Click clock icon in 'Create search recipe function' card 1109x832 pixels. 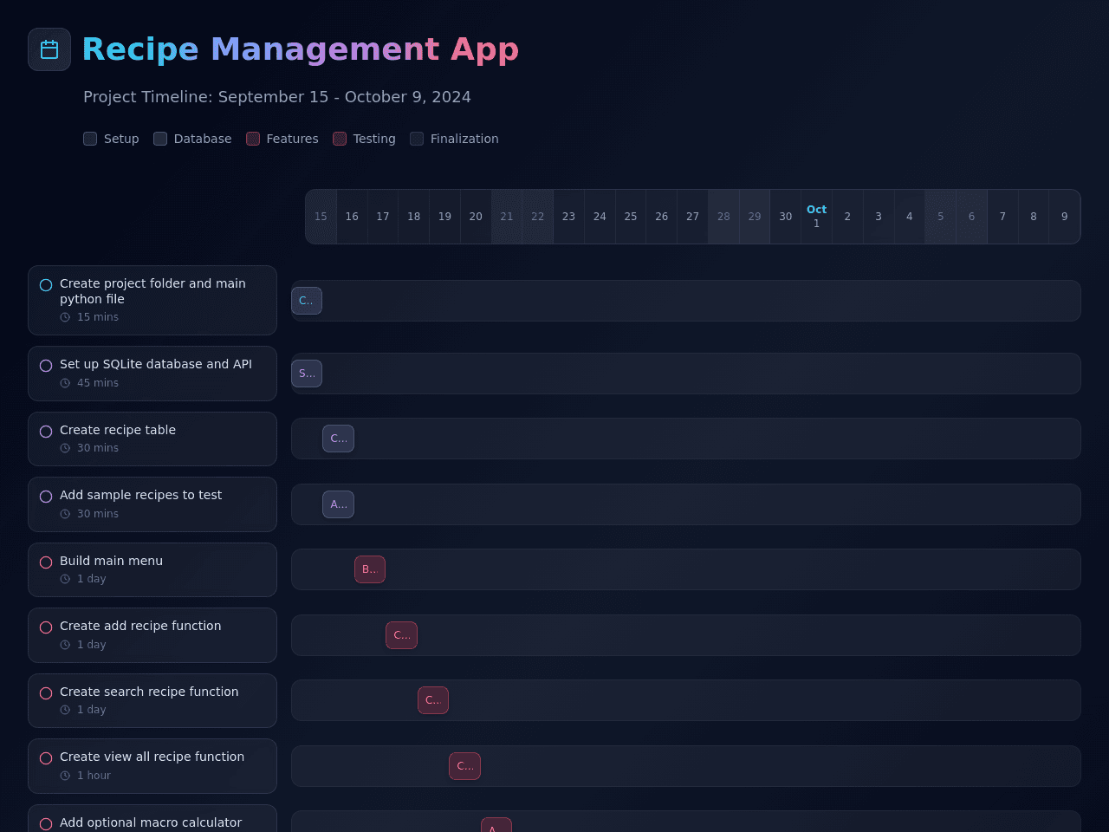coord(65,710)
